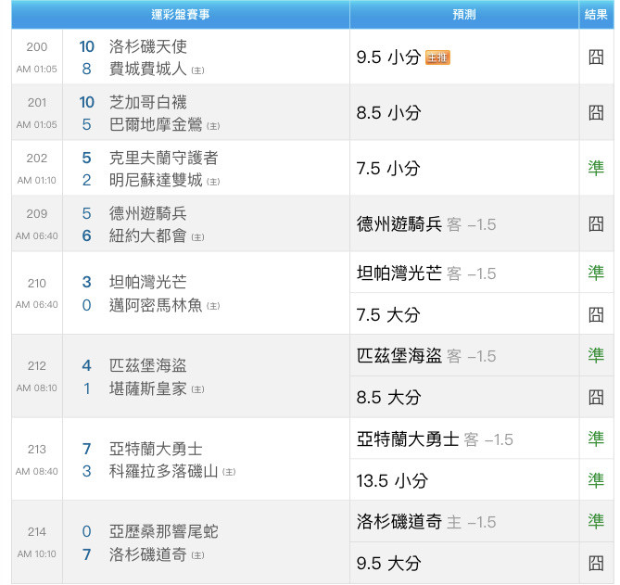Click the 囧 result for game 209
The image size is (620, 585).
pos(596,224)
